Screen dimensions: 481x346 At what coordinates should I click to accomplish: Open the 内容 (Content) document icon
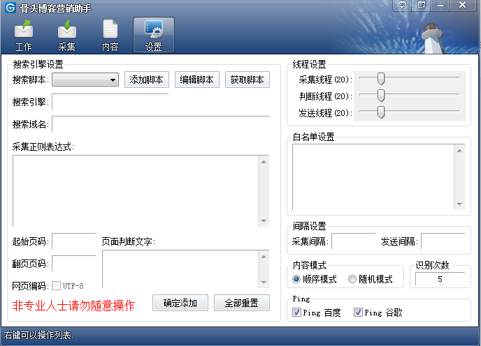click(x=110, y=35)
